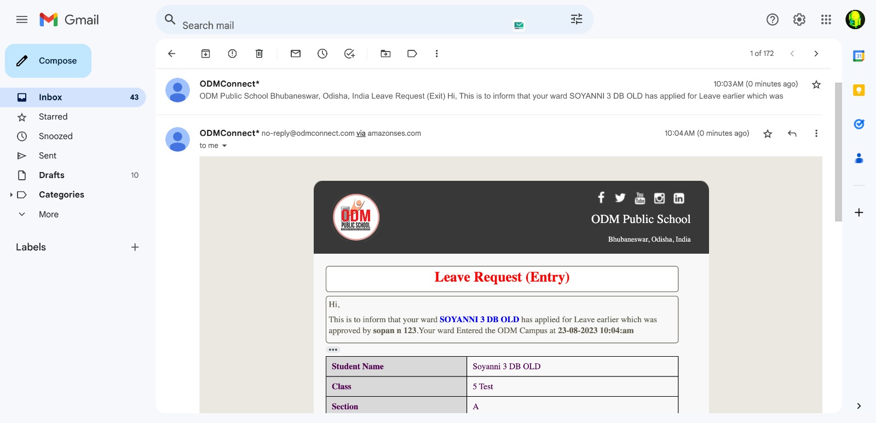
Task: Add email to Tasks
Action: click(x=349, y=54)
